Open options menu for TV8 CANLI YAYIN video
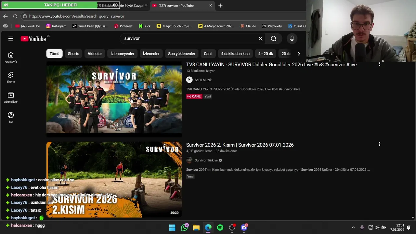The width and height of the screenshot is (416, 234). click(x=379, y=64)
